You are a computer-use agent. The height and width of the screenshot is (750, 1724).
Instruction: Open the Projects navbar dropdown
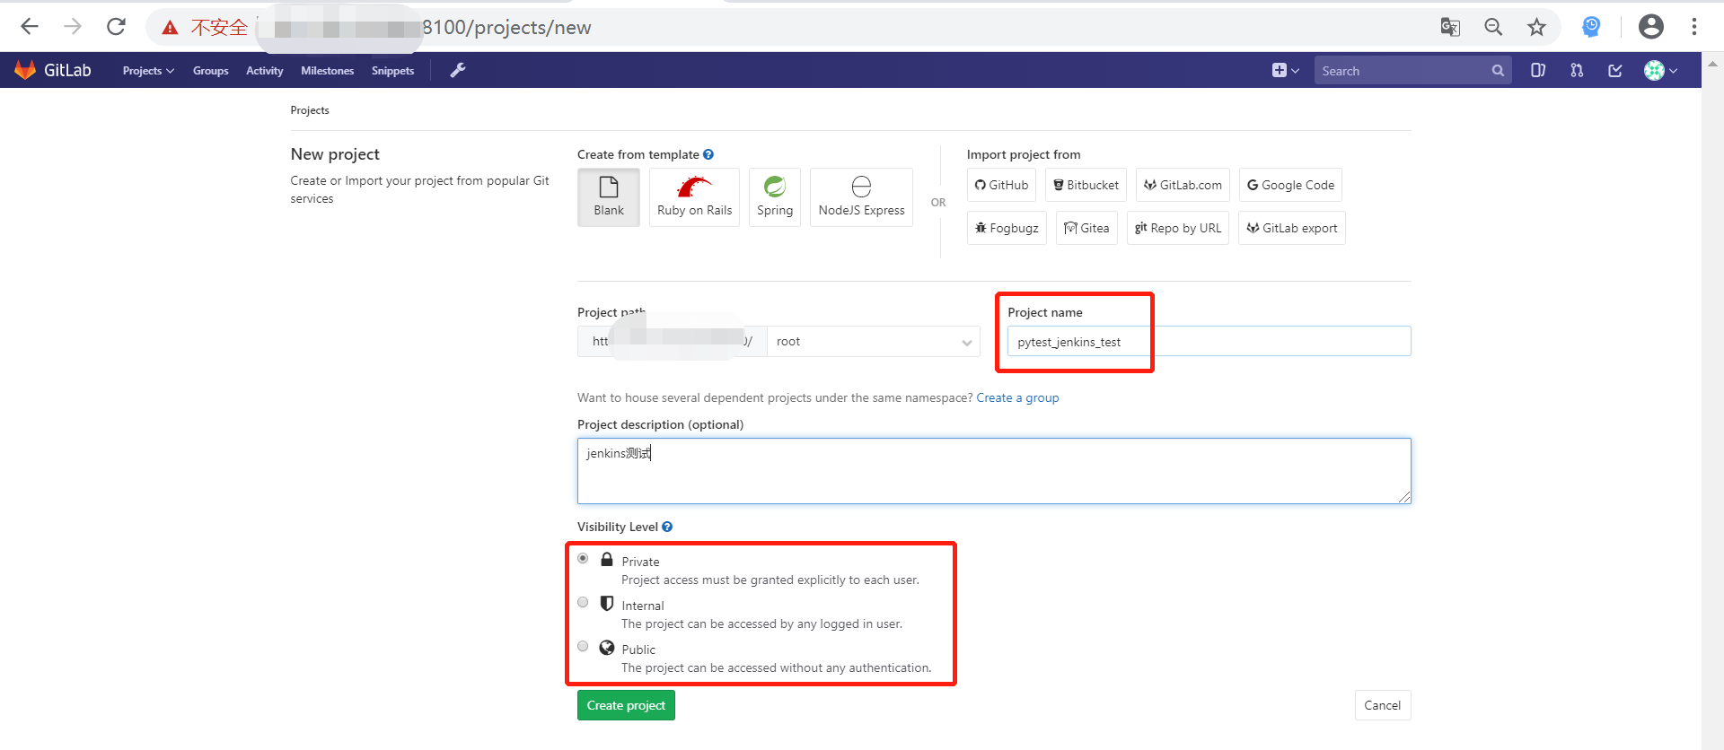click(148, 71)
